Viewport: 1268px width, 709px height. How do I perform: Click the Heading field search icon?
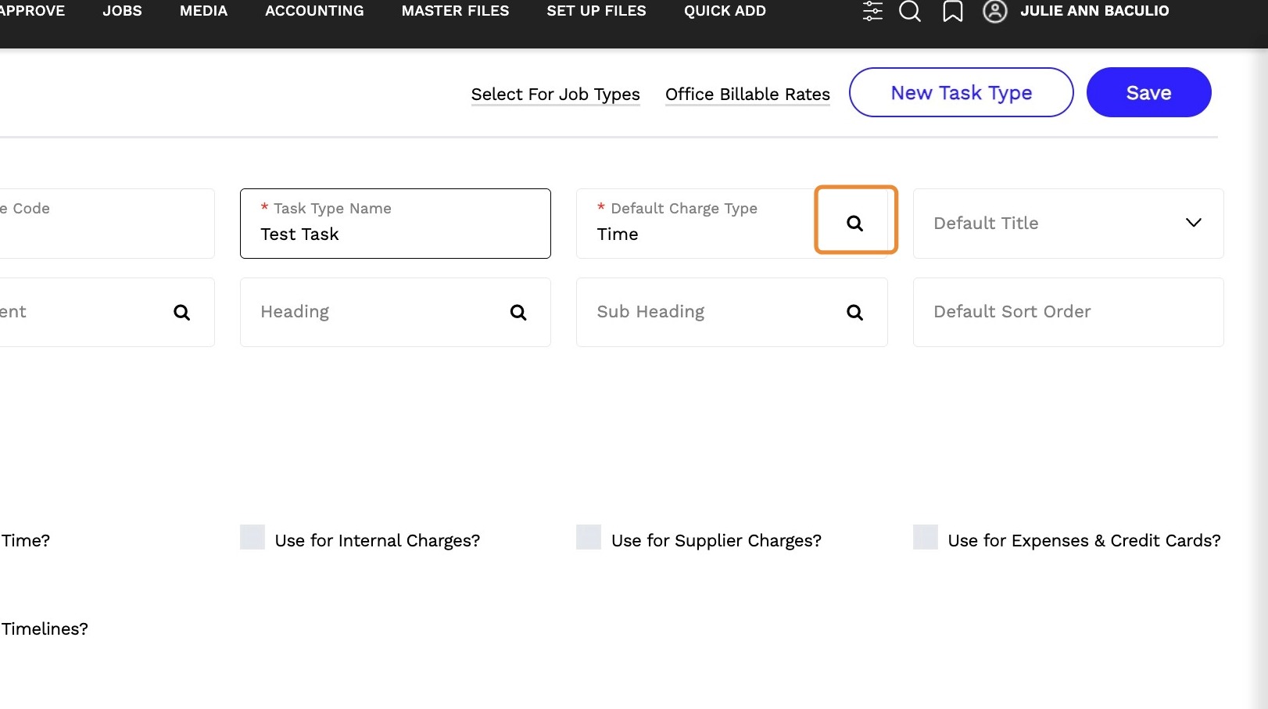(x=518, y=313)
